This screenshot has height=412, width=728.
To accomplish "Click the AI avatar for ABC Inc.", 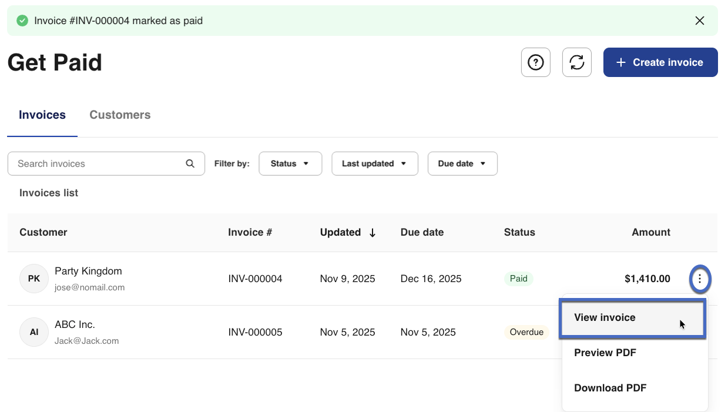I will pos(34,332).
